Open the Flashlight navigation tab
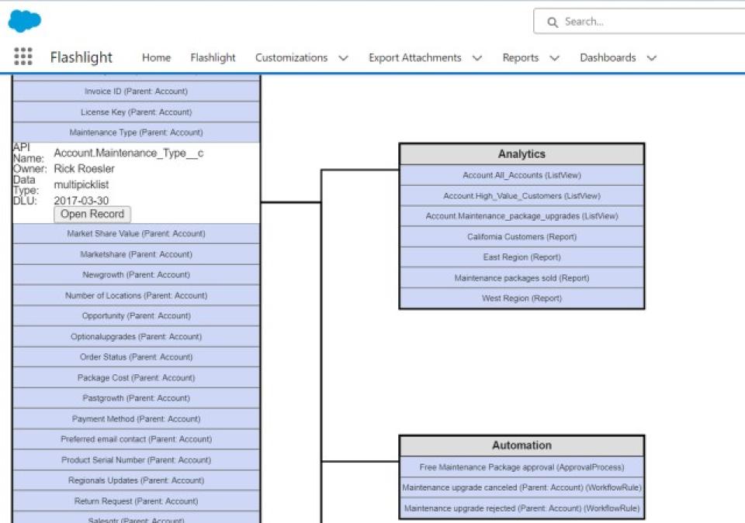Screen dimensions: 745x523 click(213, 57)
